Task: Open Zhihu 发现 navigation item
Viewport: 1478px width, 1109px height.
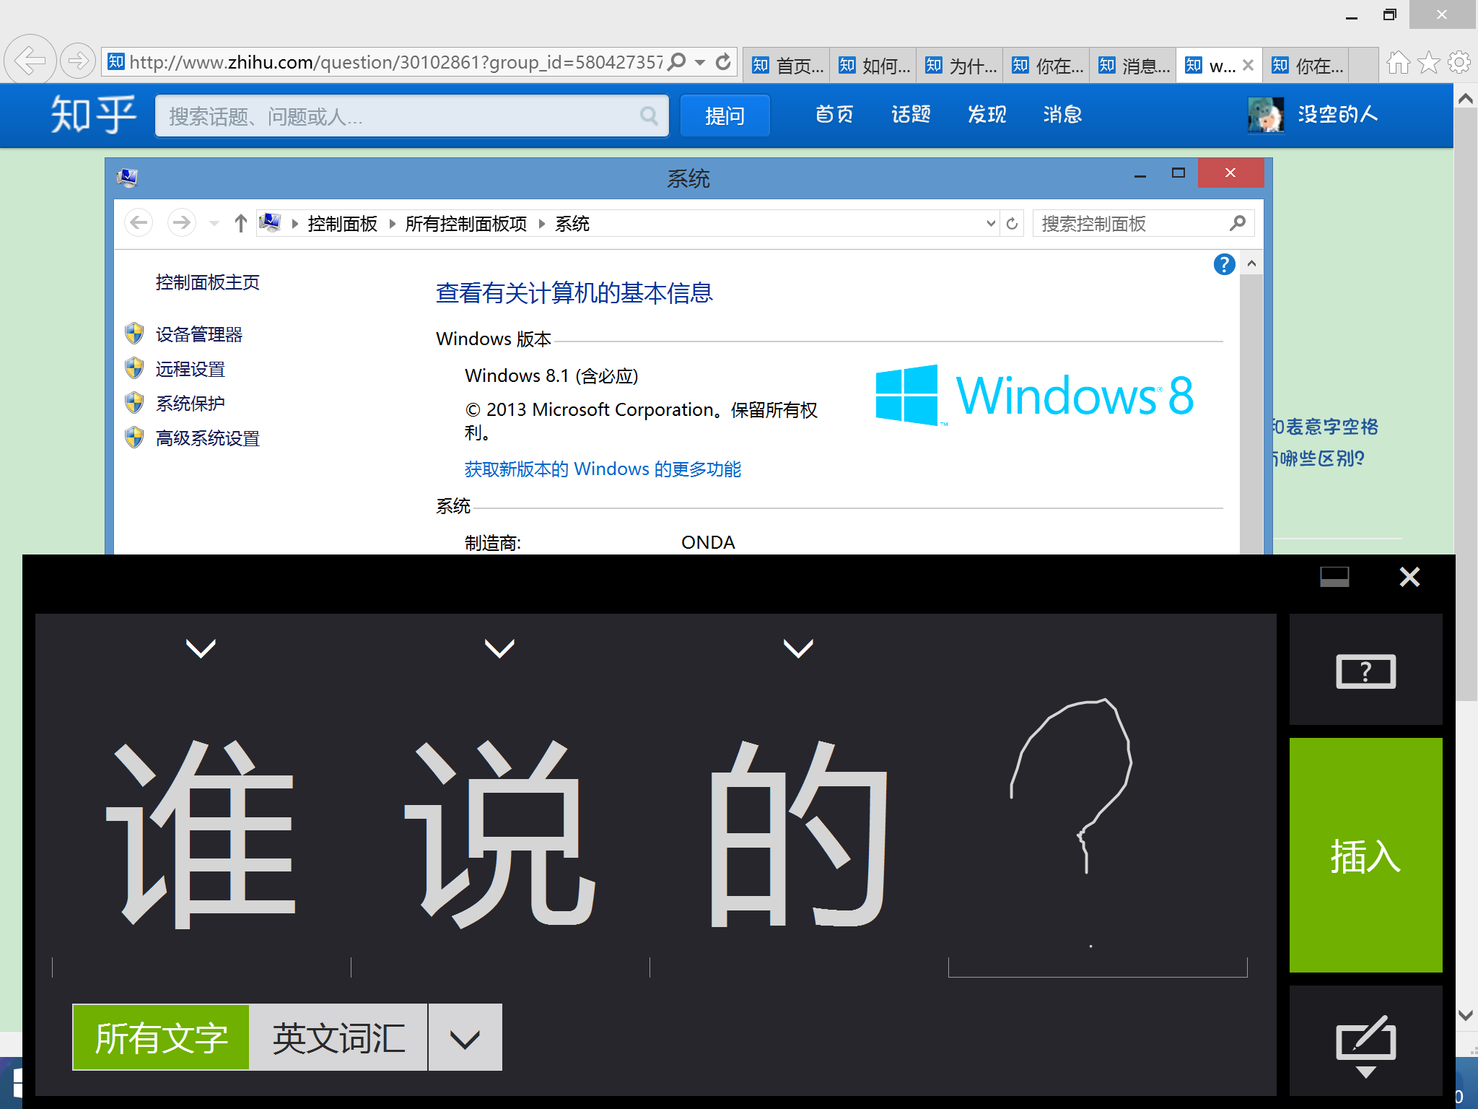Action: tap(986, 115)
